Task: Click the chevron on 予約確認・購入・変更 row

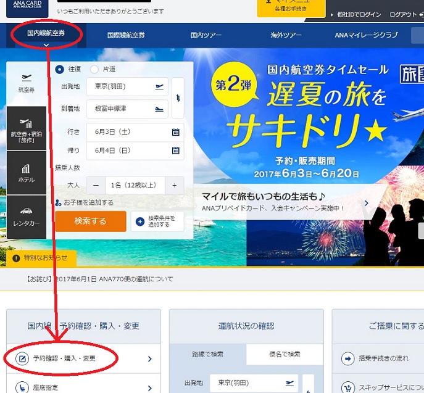Action: coord(150,359)
